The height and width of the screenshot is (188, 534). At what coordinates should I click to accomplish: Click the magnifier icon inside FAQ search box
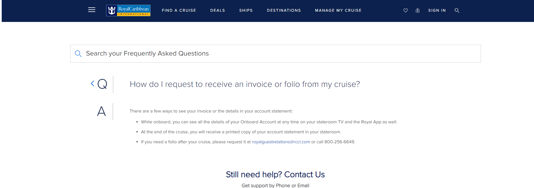click(78, 54)
